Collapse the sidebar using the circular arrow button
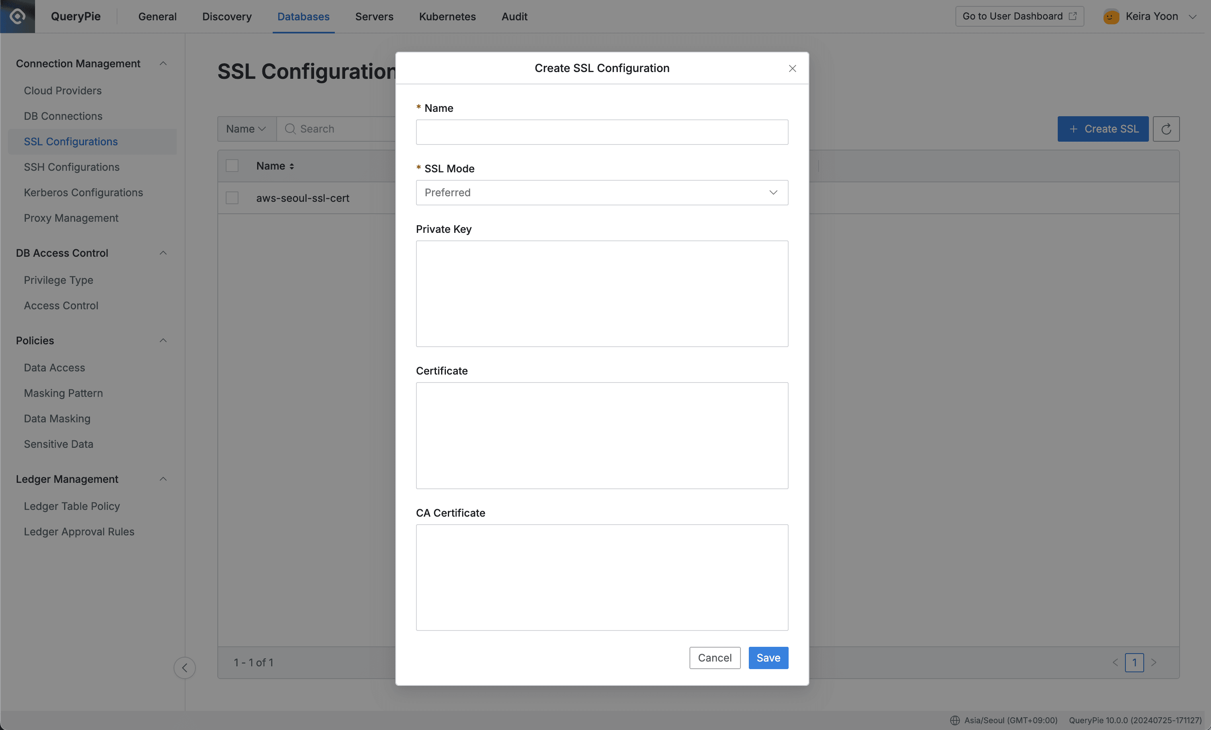 184,668
